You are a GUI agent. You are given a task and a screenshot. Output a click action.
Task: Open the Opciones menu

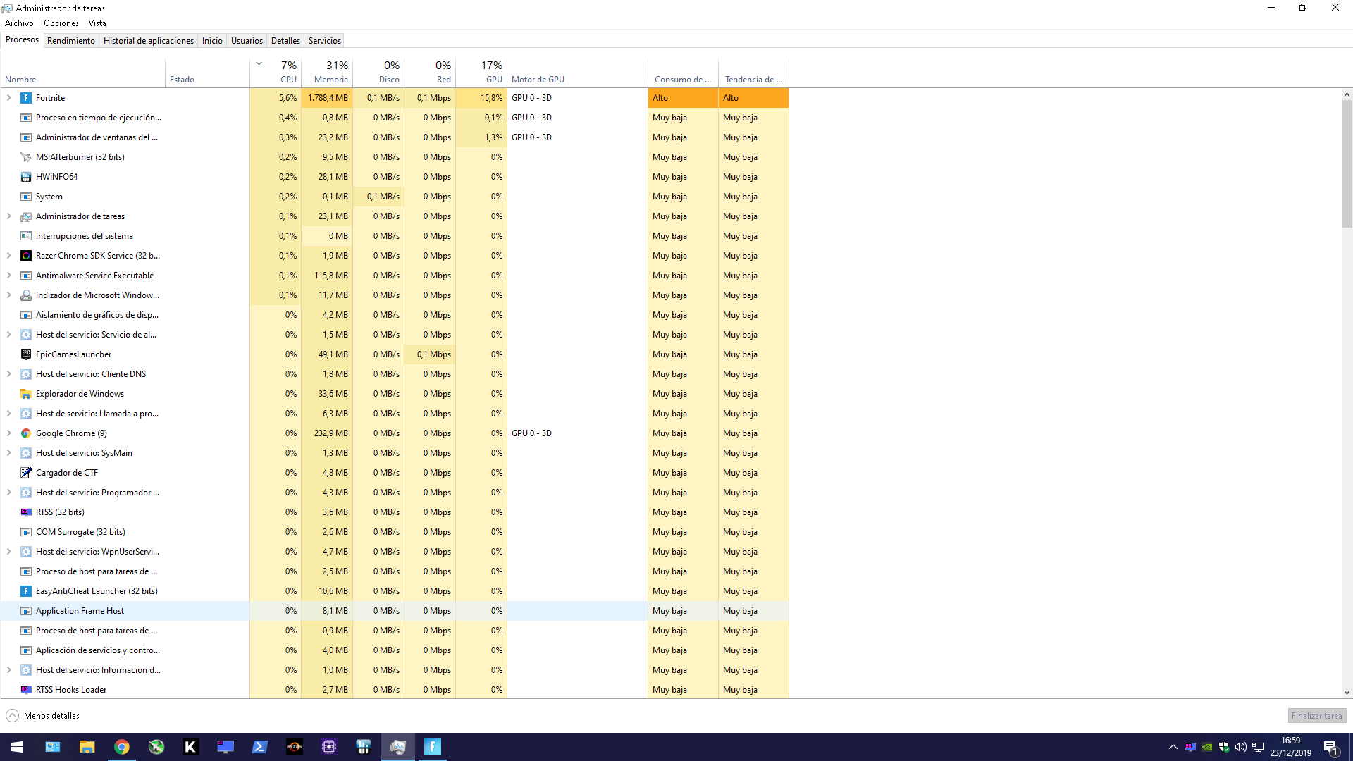click(x=61, y=23)
